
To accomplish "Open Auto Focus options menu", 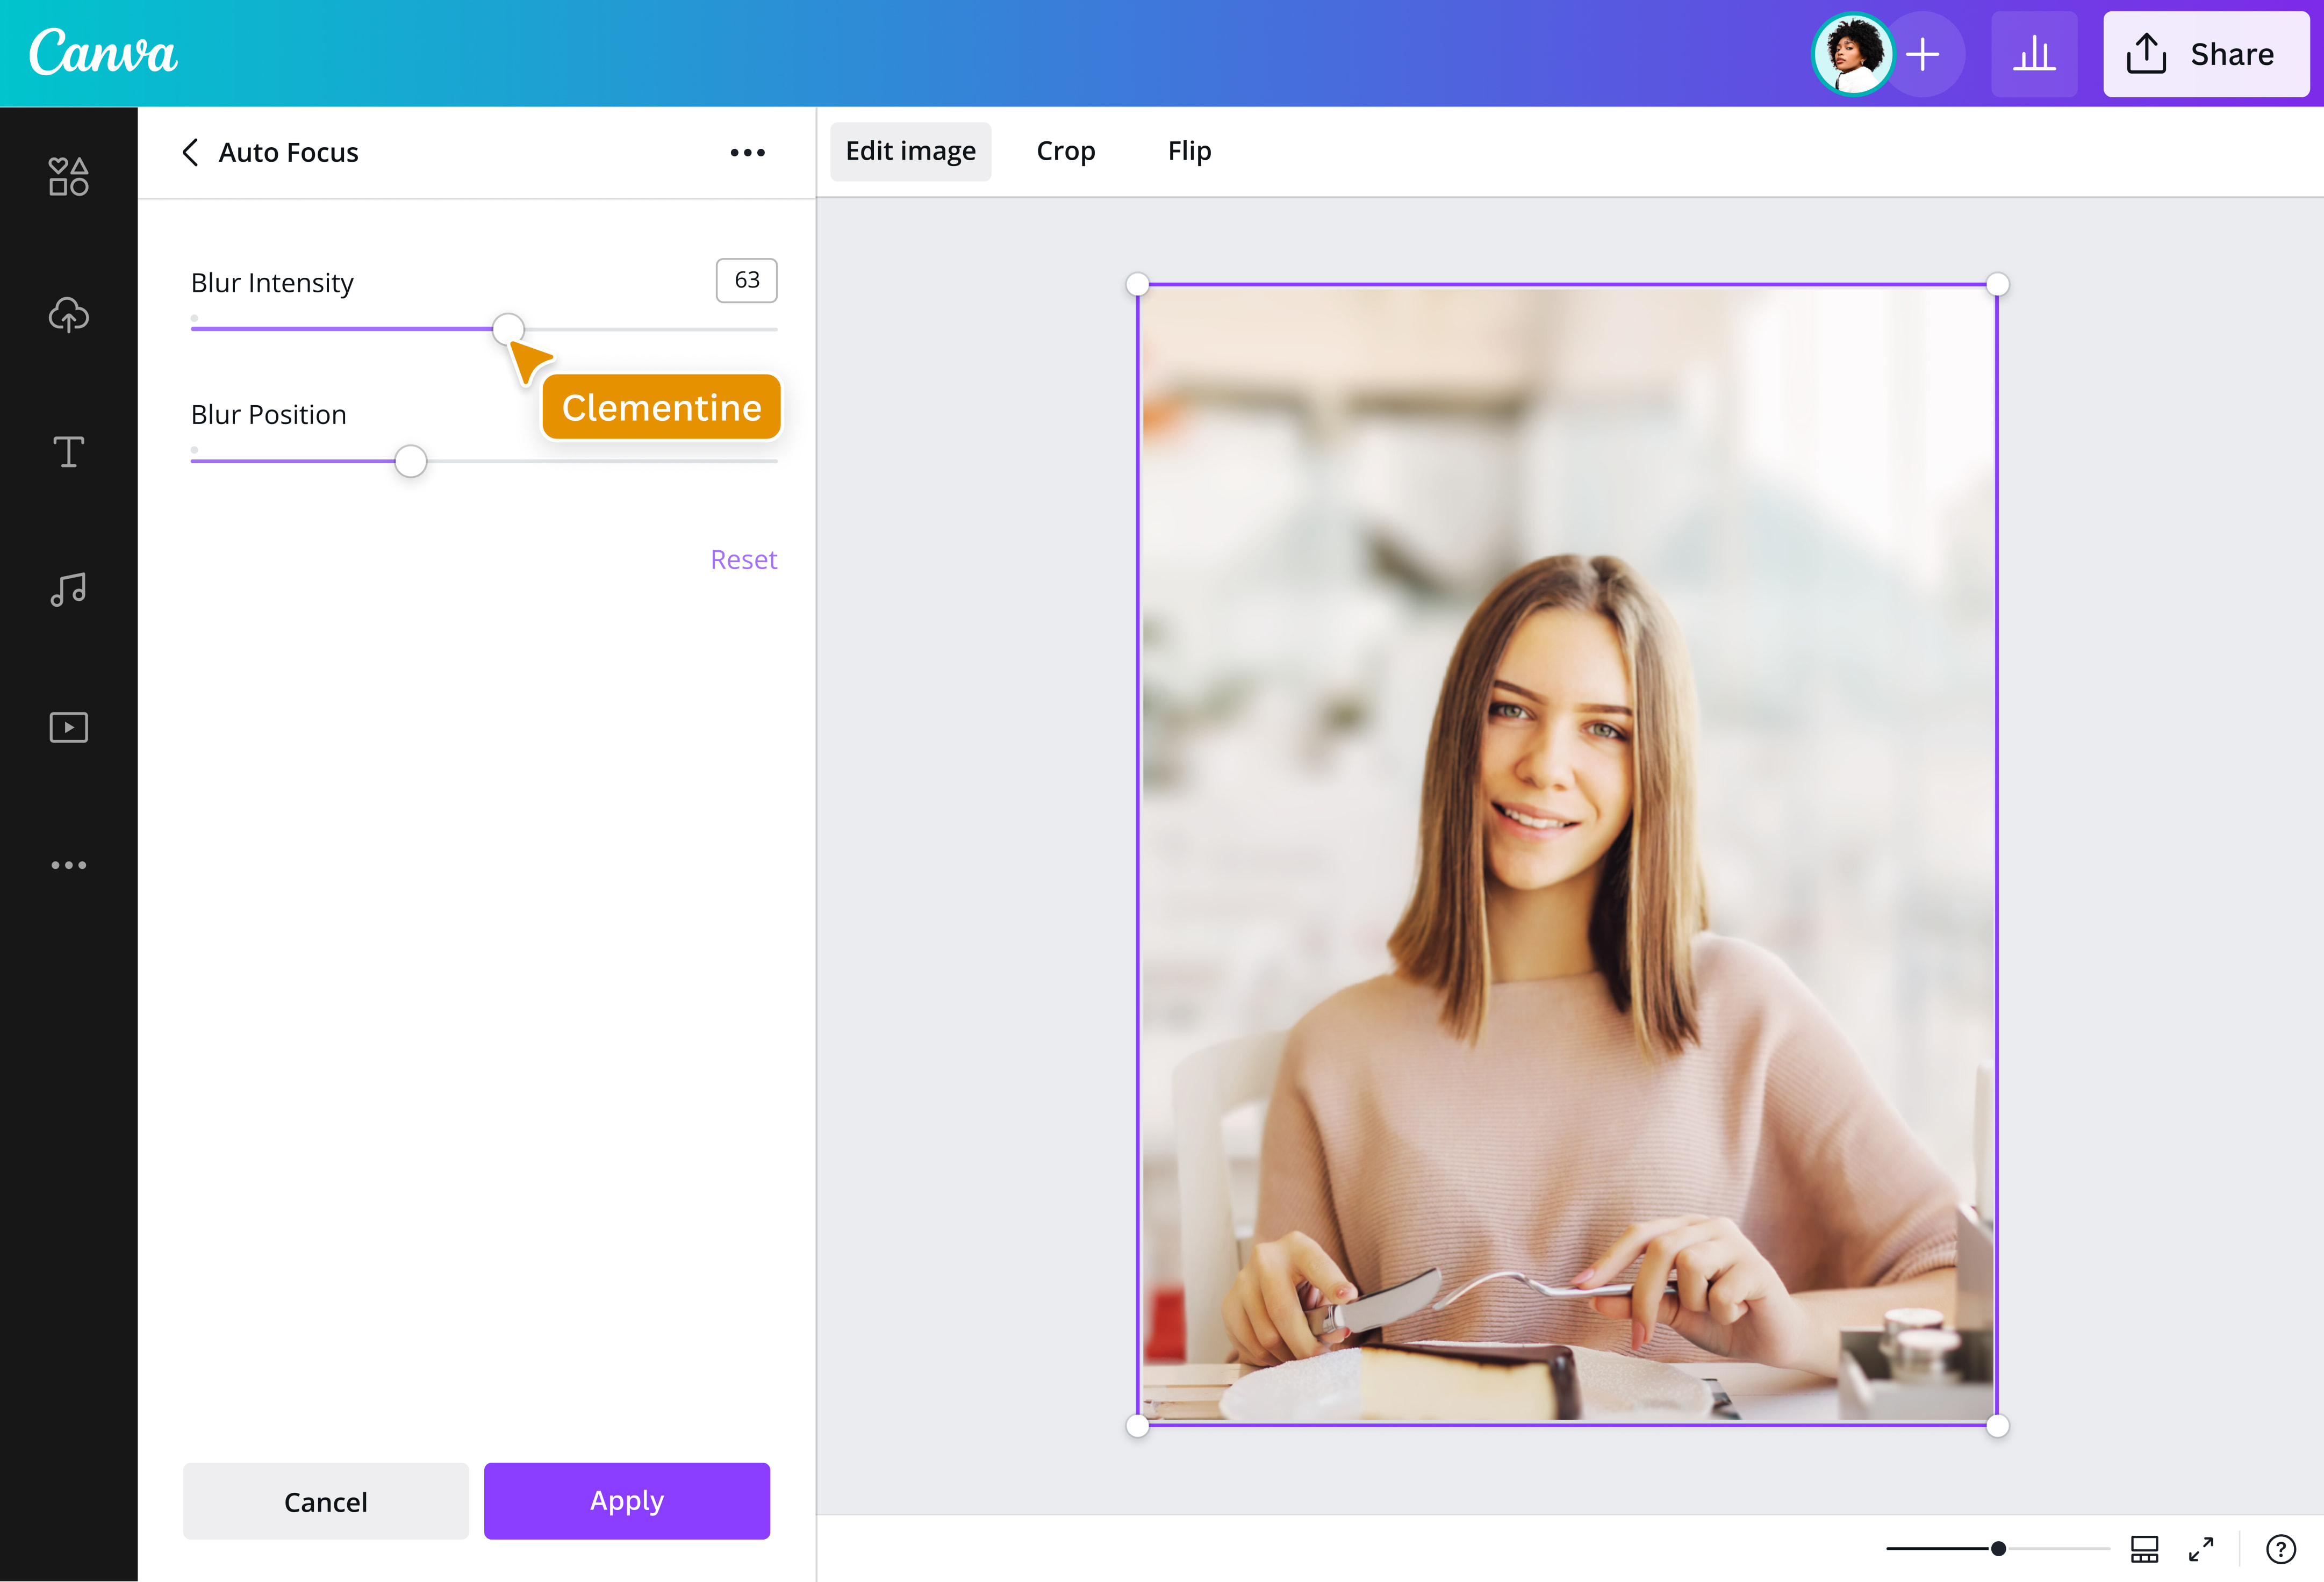I will (x=747, y=152).
